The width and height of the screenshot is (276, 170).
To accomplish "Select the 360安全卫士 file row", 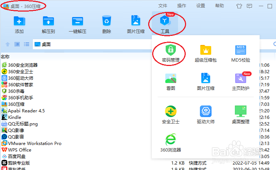I will (x=17, y=71).
